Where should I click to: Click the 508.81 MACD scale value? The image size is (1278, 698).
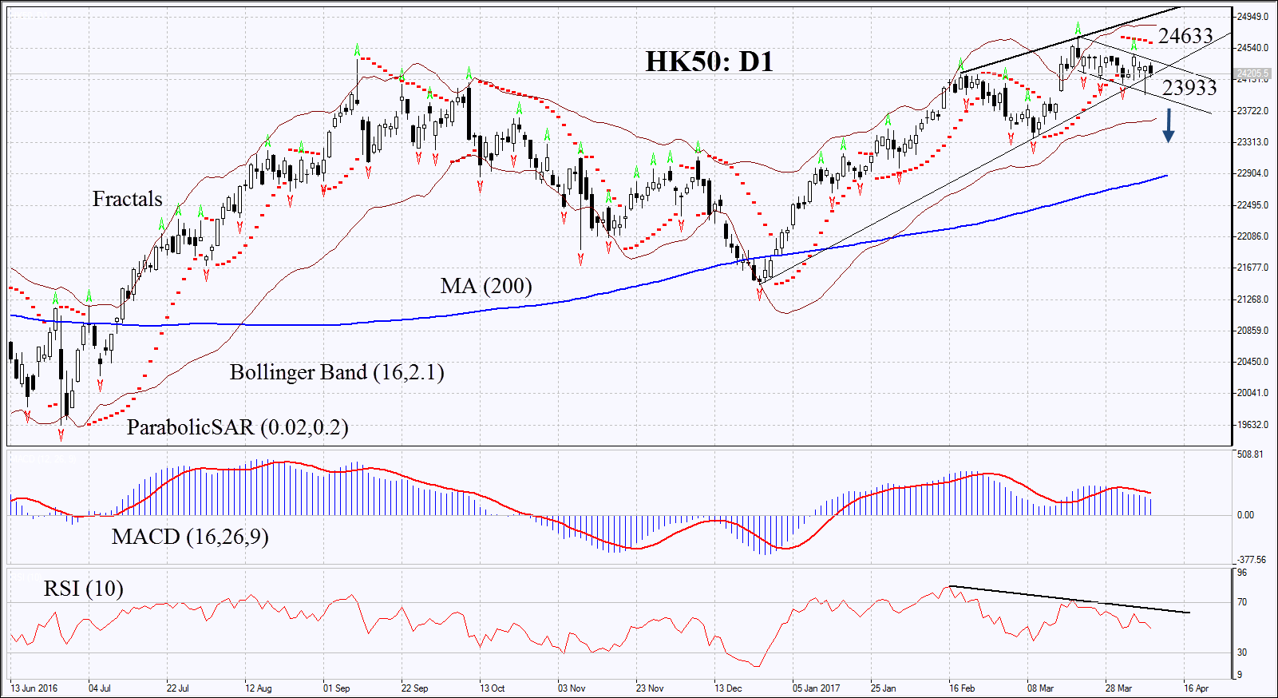[1250, 454]
